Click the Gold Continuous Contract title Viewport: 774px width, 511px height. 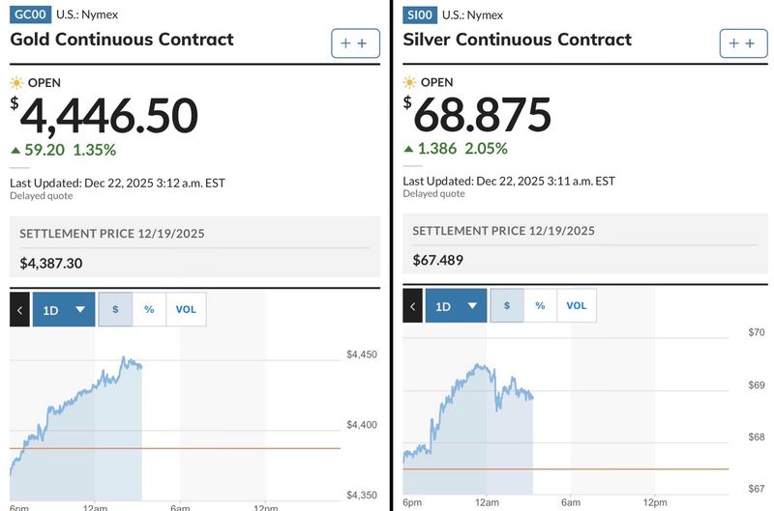122,40
